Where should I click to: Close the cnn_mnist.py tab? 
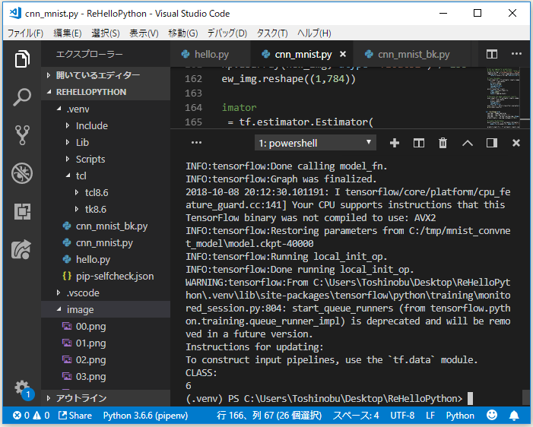(x=343, y=54)
